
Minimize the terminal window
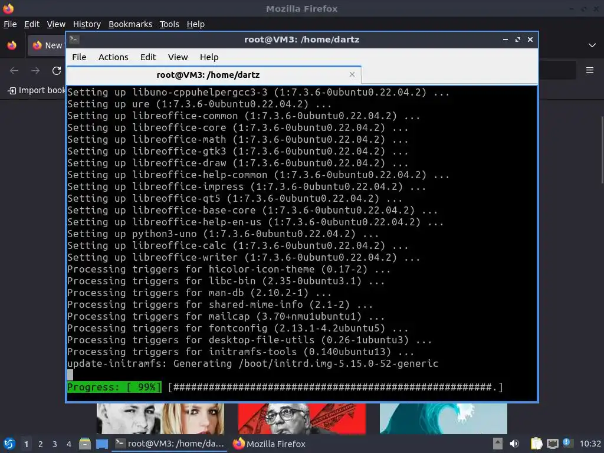[505, 40]
